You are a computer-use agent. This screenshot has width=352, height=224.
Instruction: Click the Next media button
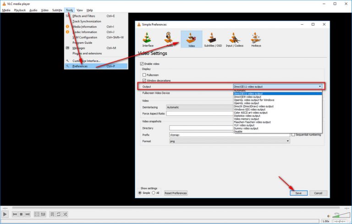point(27,214)
